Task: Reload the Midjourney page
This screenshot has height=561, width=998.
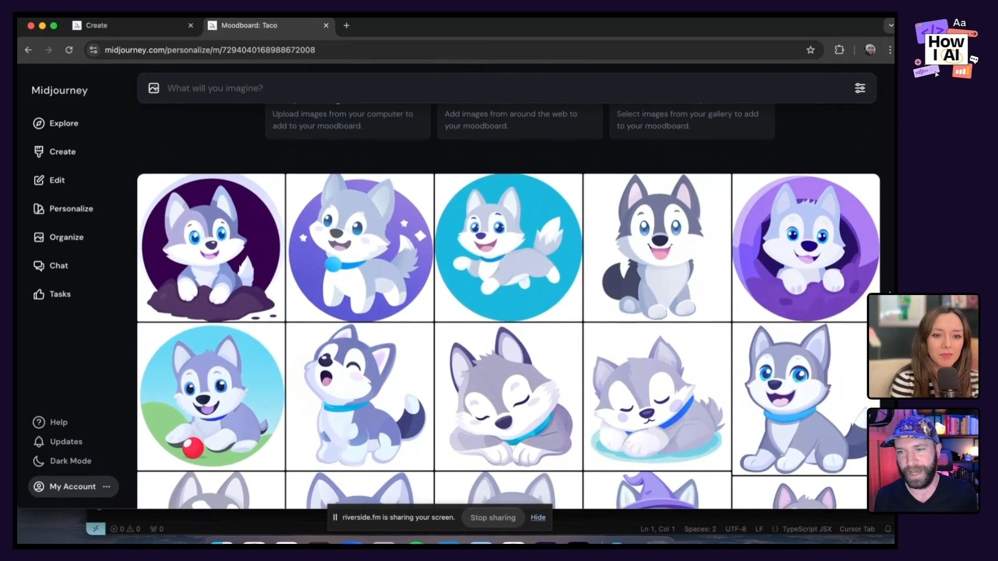Action: pyautogui.click(x=69, y=50)
